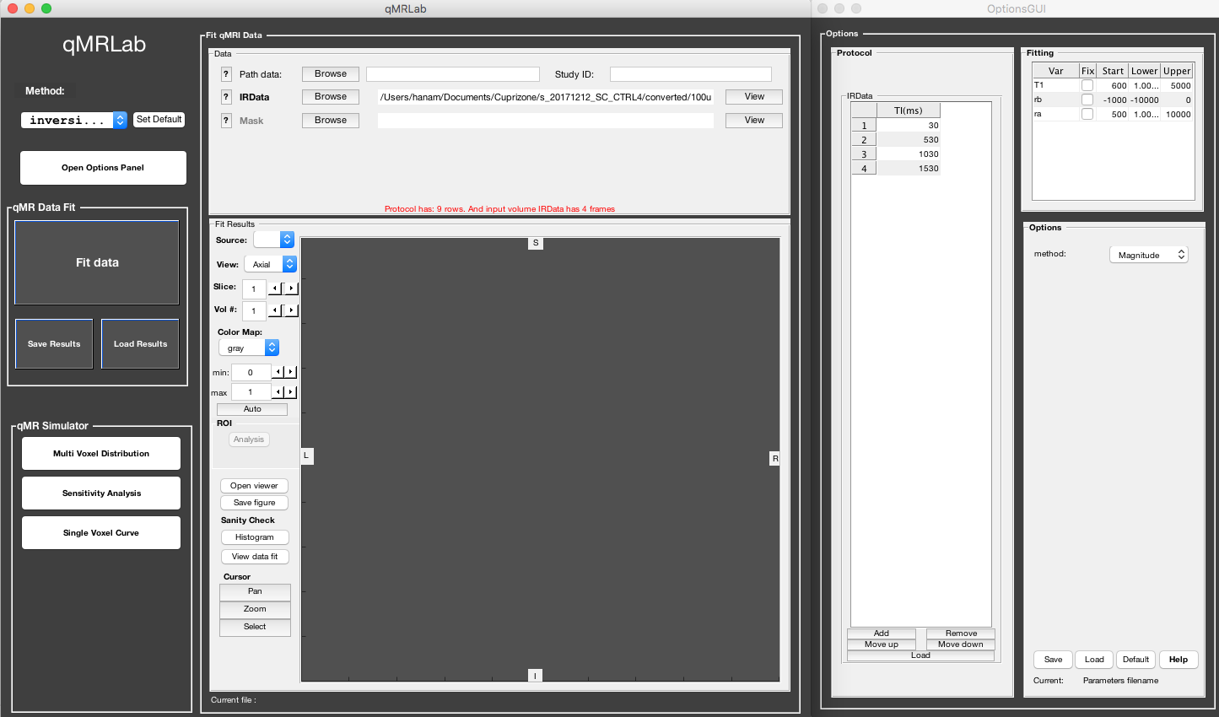This screenshot has height=717, width=1219.
Task: Select TI(ms) cell with value 530
Action: 909,140
